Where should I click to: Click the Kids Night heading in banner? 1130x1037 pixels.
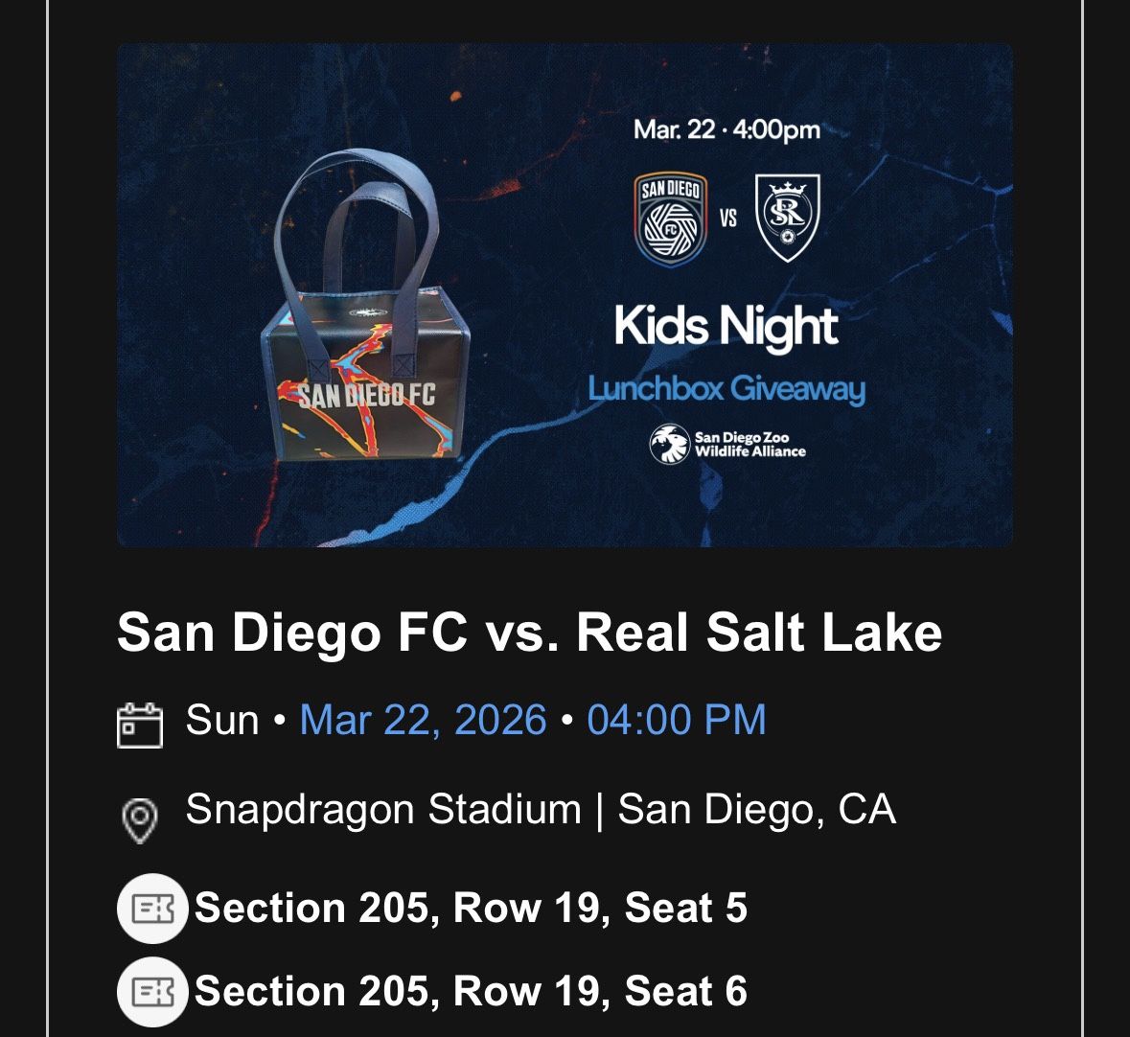click(x=726, y=326)
